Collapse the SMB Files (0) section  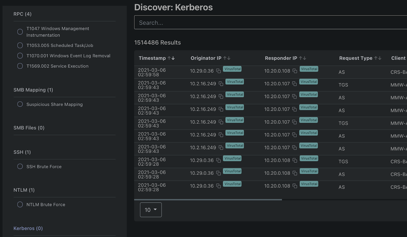[29, 128]
